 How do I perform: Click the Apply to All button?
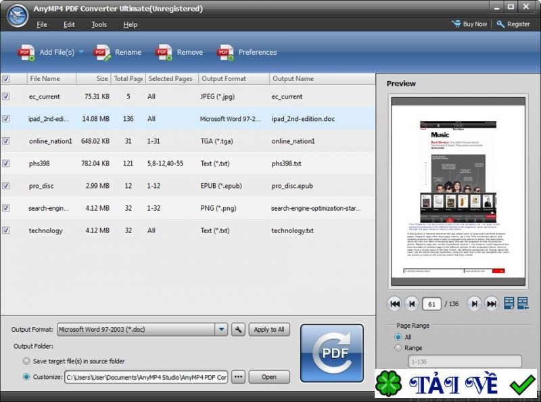pos(269,330)
